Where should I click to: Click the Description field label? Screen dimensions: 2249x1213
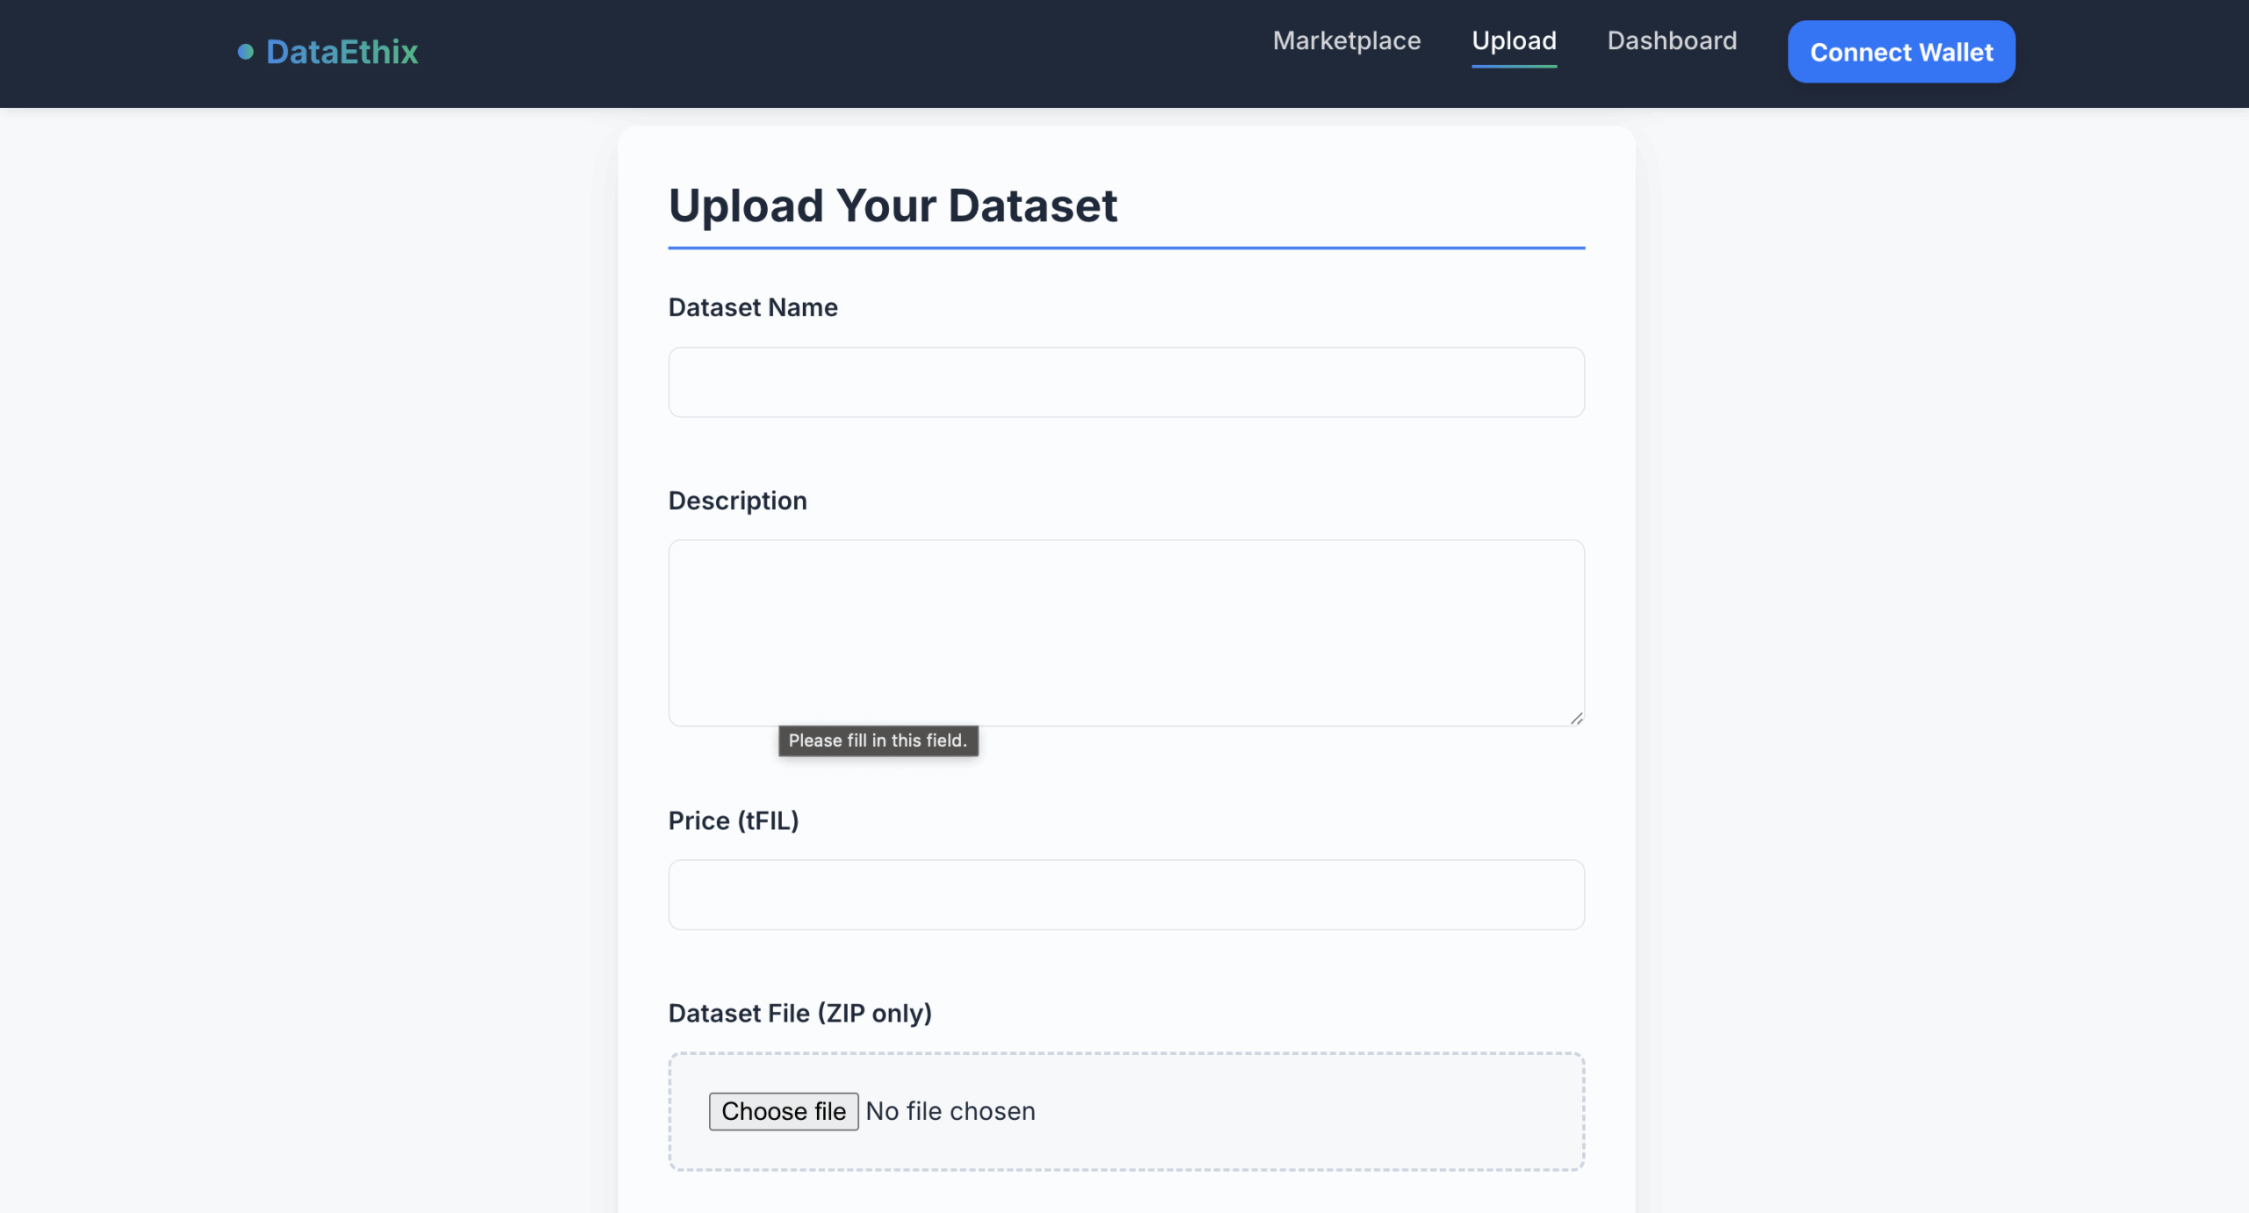[736, 501]
